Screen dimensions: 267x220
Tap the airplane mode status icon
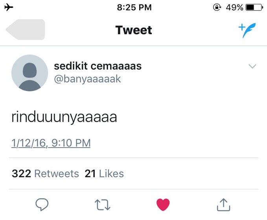pyautogui.click(x=8, y=7)
